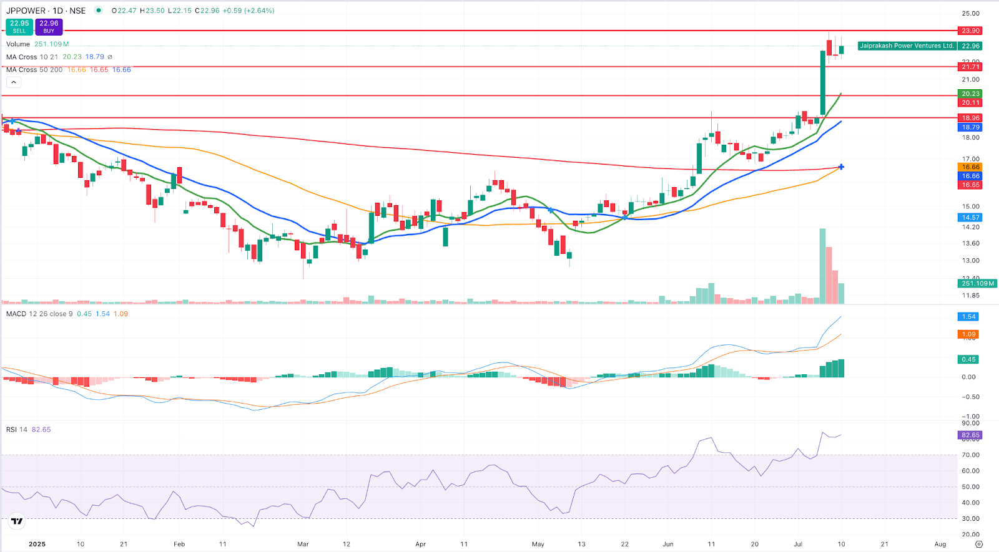Click the 22.96 BUY button
Screen dimensions: 999x552
49,26
